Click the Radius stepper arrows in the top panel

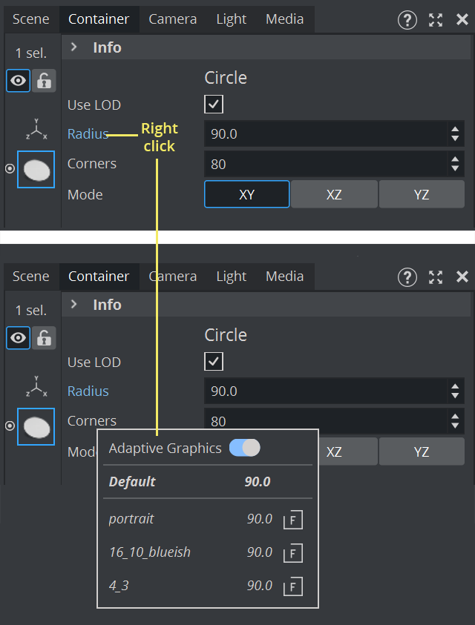(455, 134)
